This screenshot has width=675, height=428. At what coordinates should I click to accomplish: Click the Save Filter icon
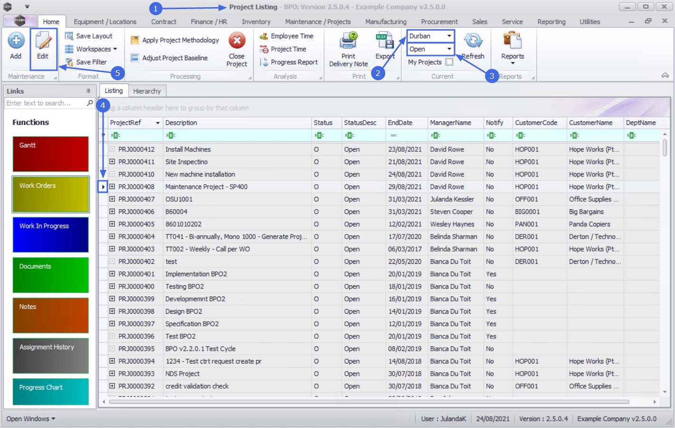(x=69, y=62)
